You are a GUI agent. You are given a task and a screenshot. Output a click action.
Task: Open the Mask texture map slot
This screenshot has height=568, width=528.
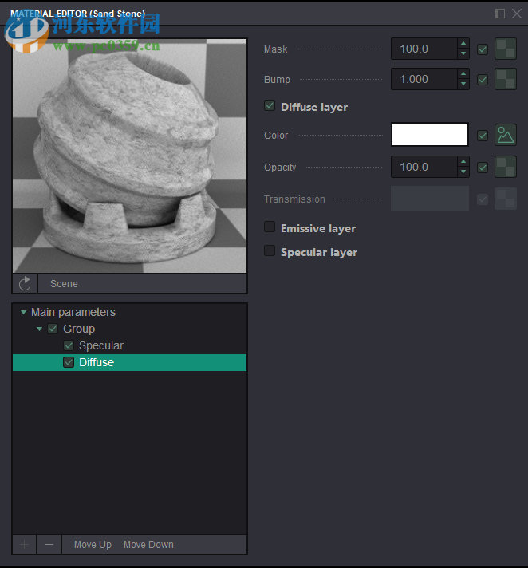[x=506, y=49]
